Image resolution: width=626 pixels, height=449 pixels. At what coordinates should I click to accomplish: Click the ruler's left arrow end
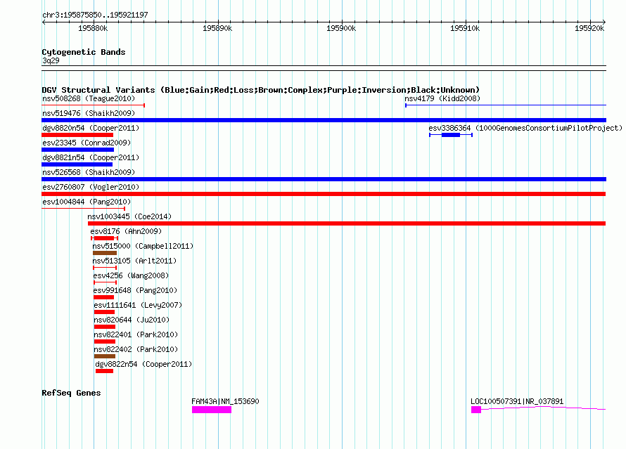44,22
